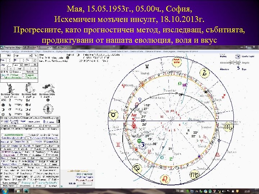Open the Heliacal Phases menu
The width and height of the screenshot is (259, 194).
point(153,51)
